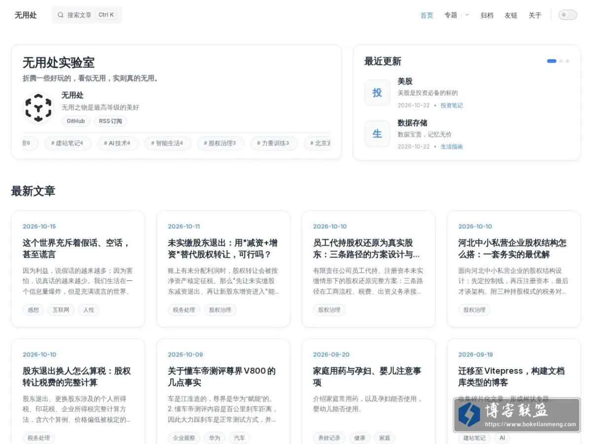This screenshot has width=592, height=444.
Task: Click the 无用处实验室 title
Action: pyautogui.click(x=59, y=63)
